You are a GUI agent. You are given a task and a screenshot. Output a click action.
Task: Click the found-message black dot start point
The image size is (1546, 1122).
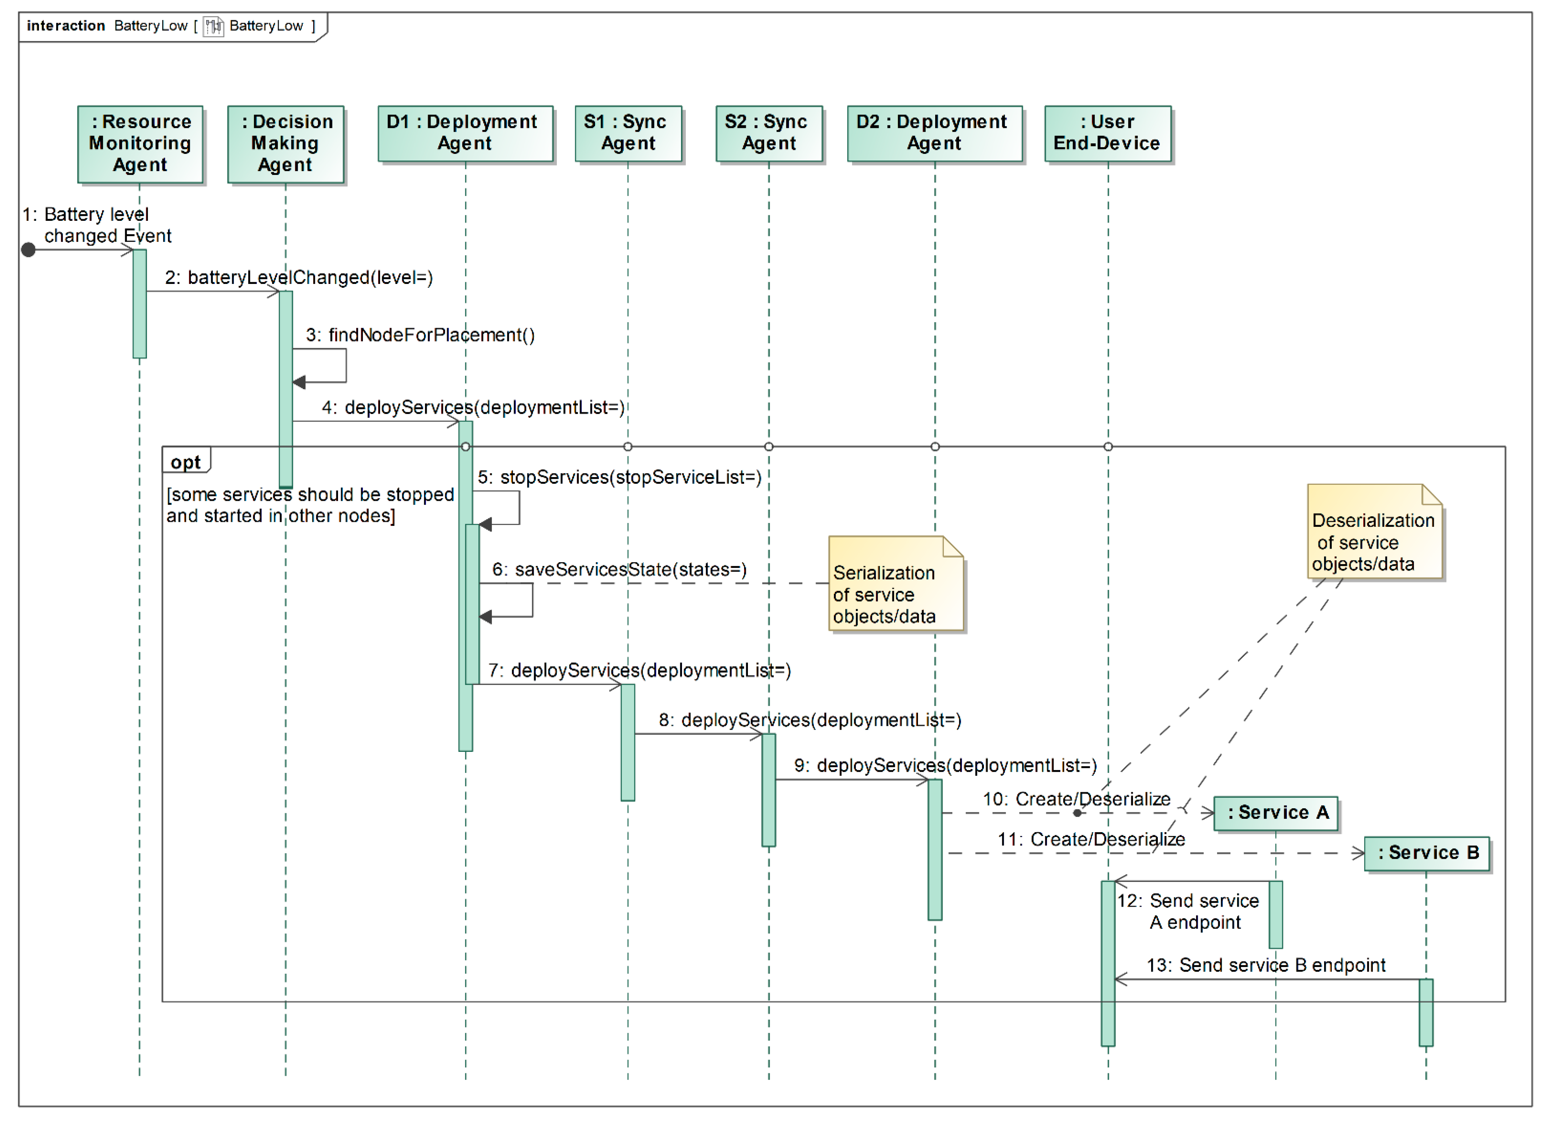coord(28,250)
